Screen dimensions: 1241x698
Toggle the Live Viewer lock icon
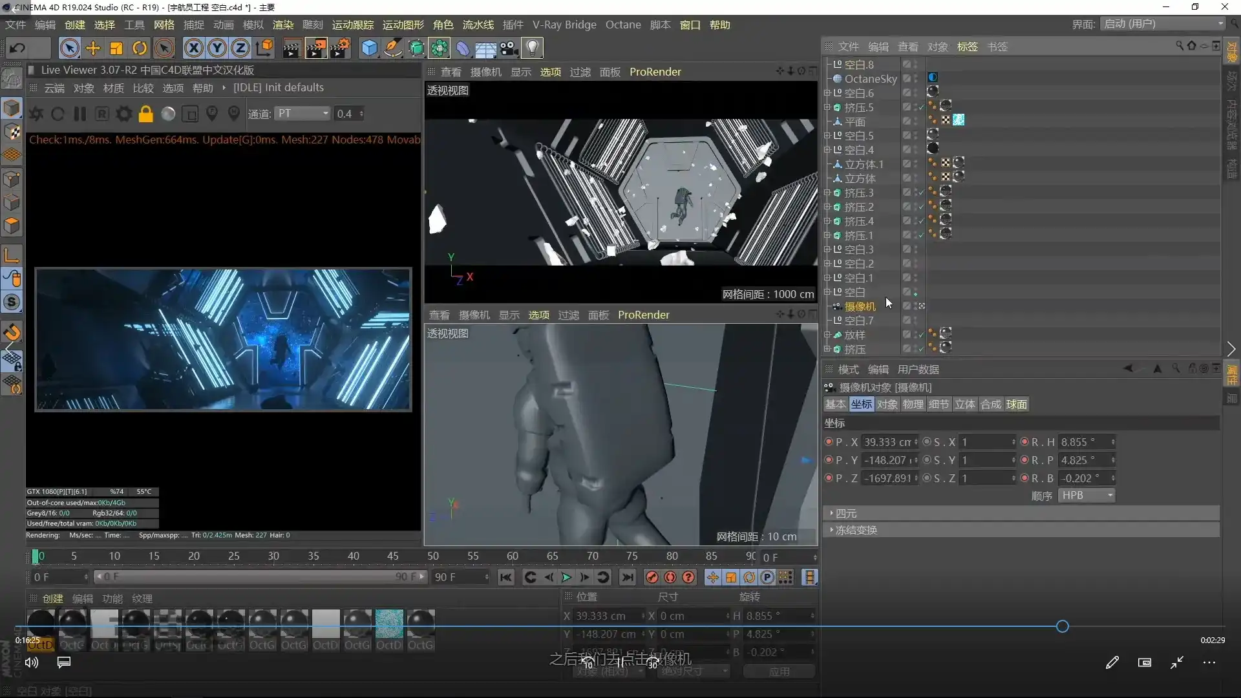coord(146,114)
